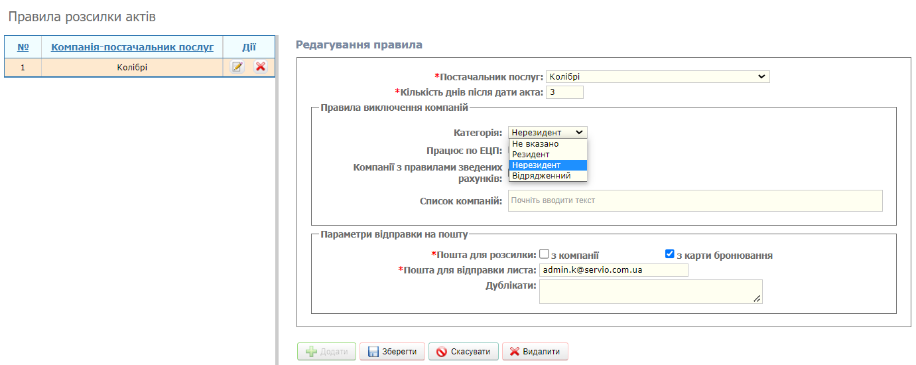Click into the Дублікати text area

[x=650, y=291]
